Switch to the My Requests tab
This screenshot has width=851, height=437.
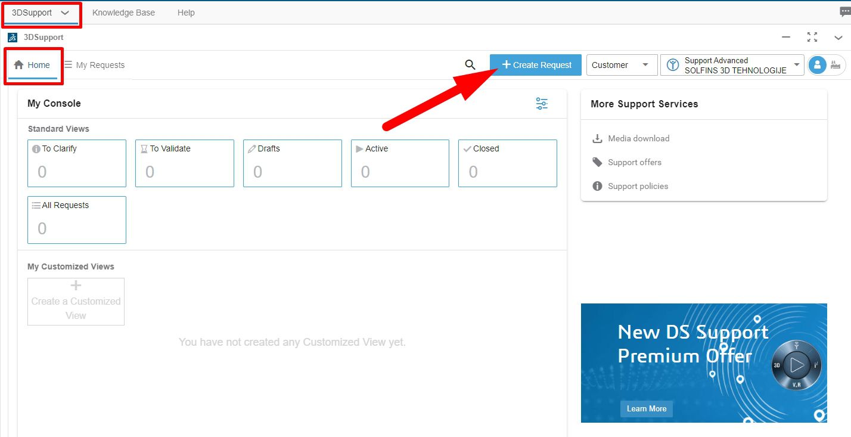point(95,65)
